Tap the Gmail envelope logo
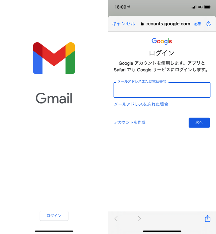The height and width of the screenshot is (234, 216). coord(54,58)
